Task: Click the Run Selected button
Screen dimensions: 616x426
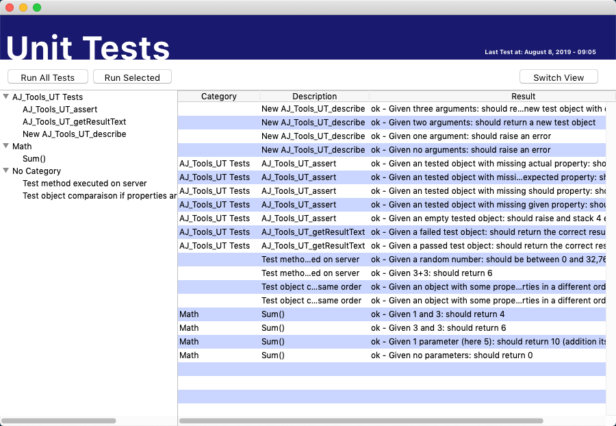Action: (x=132, y=77)
